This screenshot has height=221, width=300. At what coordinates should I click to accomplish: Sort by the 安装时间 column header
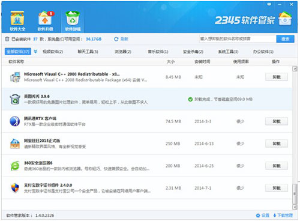(202, 62)
